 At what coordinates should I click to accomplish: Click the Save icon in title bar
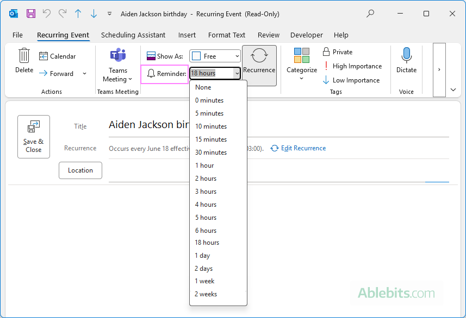31,14
